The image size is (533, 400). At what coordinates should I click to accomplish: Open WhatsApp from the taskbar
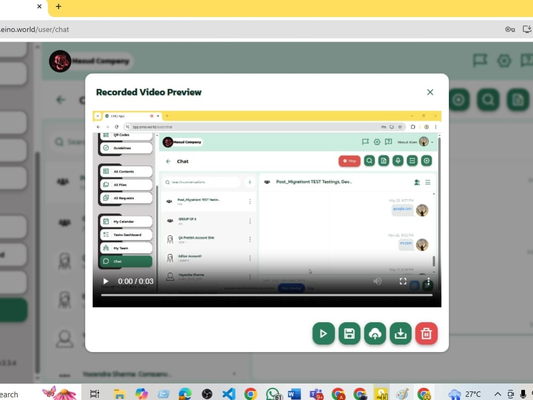pyautogui.click(x=273, y=394)
